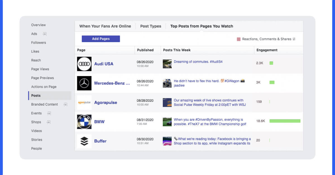The height and width of the screenshot is (175, 335).
Task: Open the Agorapulse live shows post thumbnail
Action: [x=167, y=103]
